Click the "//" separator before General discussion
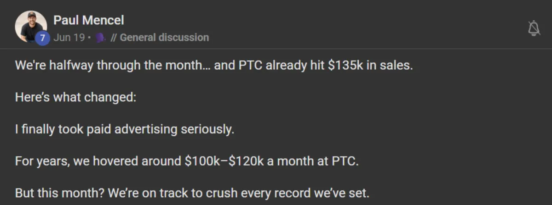 (x=113, y=38)
